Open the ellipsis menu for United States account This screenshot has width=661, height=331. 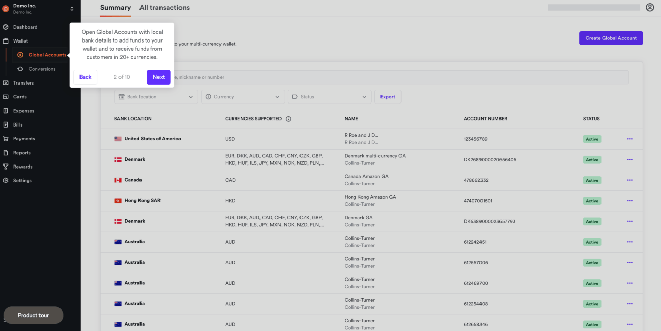630,139
